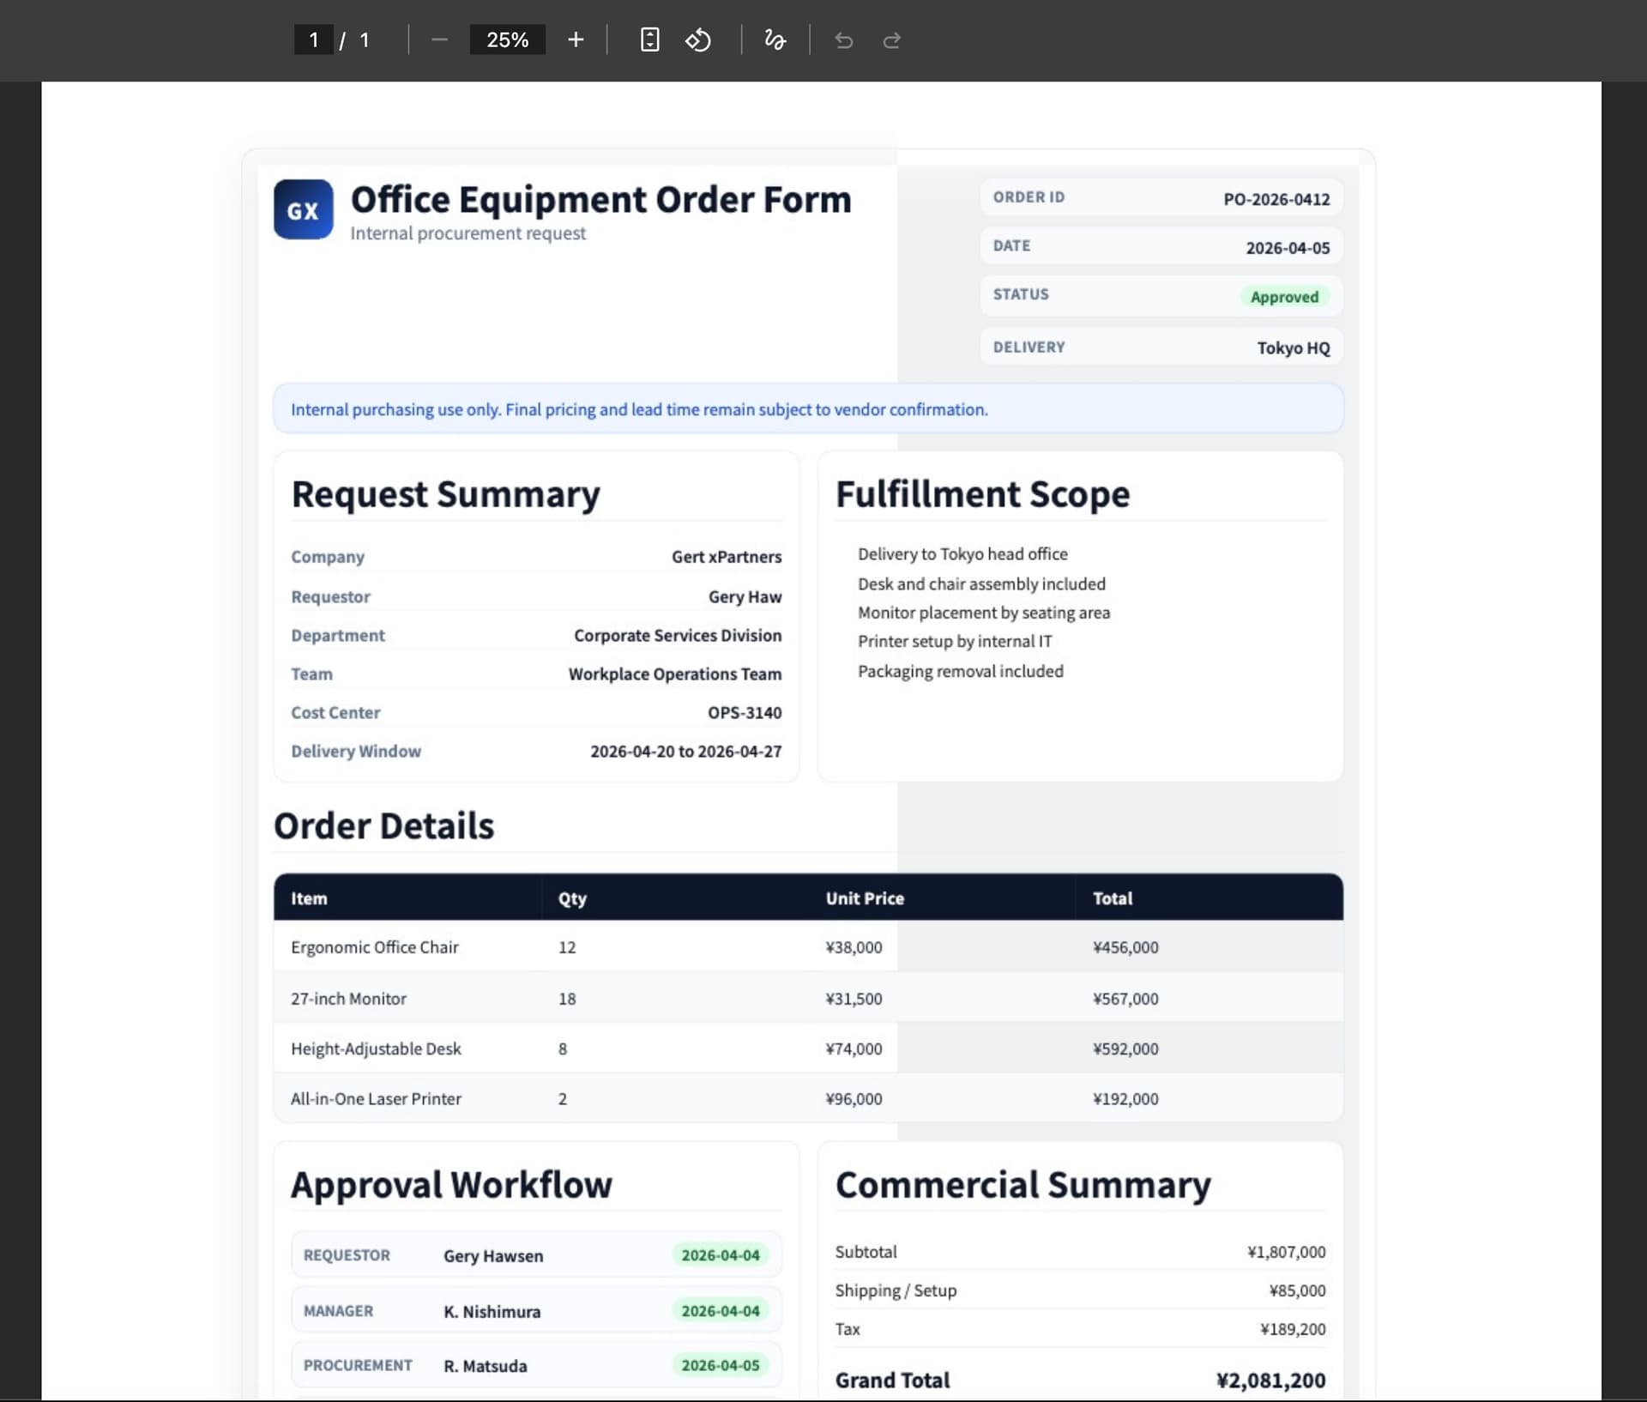The image size is (1647, 1402).
Task: Click the redo arrow in toolbar
Action: point(892,40)
